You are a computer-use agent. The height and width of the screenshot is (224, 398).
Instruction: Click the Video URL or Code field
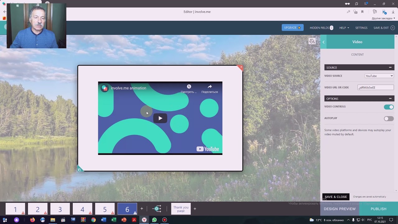[x=376, y=87]
